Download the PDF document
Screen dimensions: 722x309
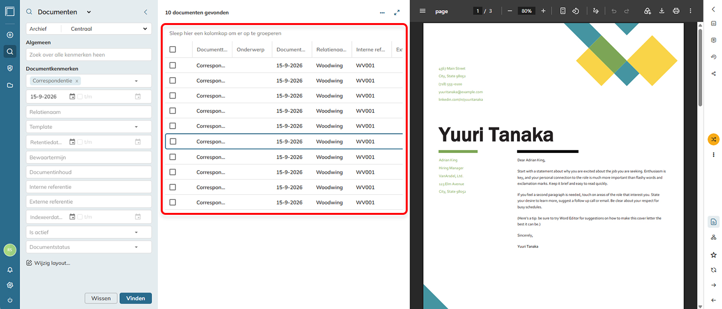coord(662,11)
